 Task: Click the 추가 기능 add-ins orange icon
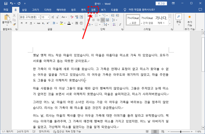189,17
